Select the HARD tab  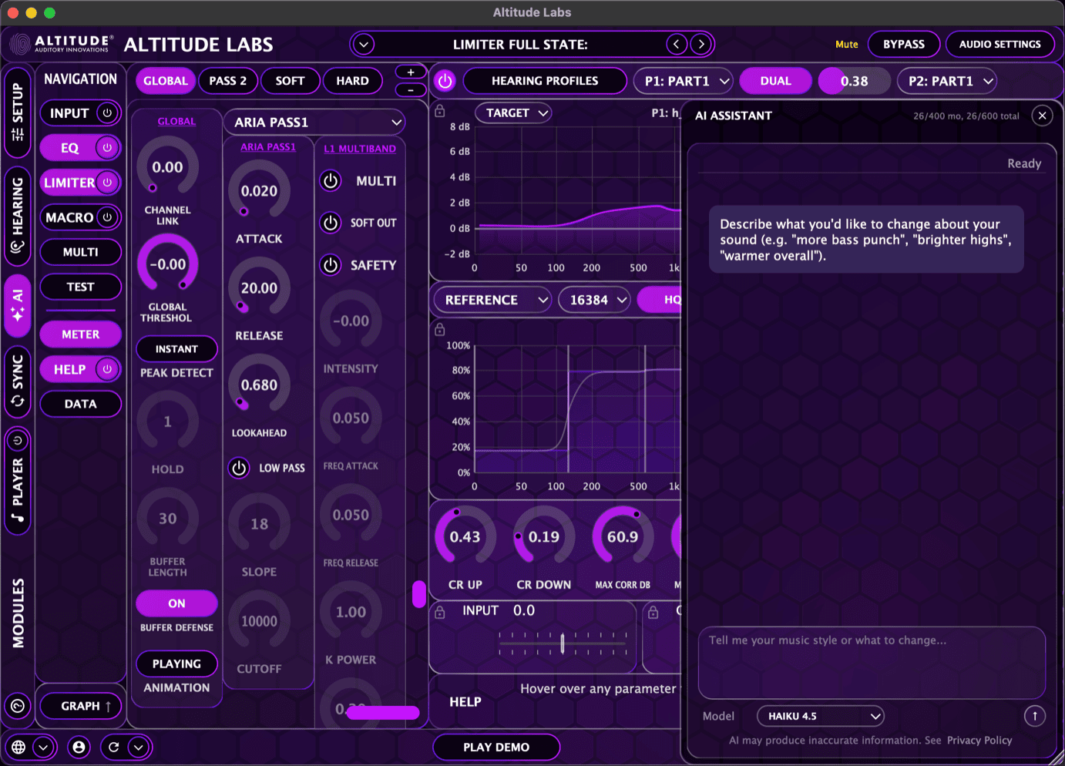353,81
